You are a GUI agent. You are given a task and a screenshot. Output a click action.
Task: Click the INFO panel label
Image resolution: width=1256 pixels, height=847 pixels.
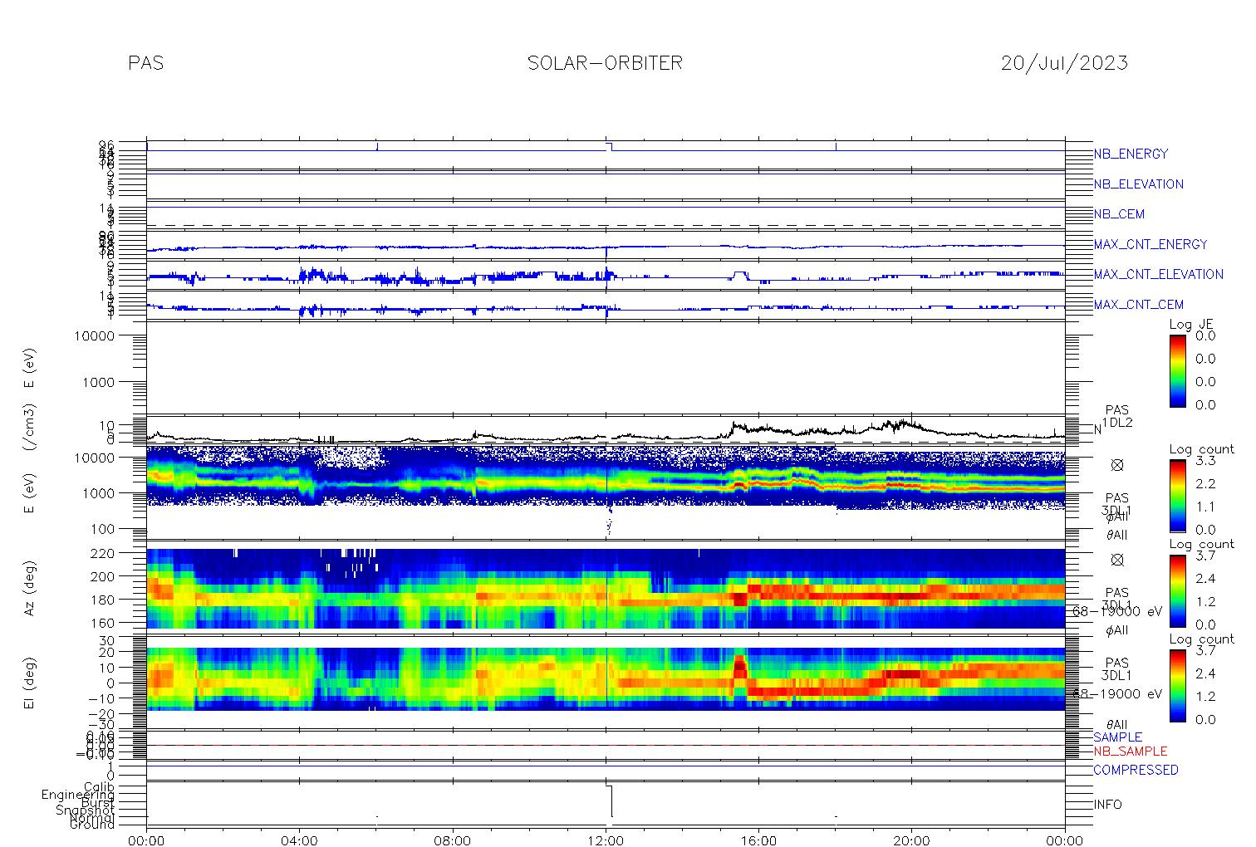click(1107, 805)
